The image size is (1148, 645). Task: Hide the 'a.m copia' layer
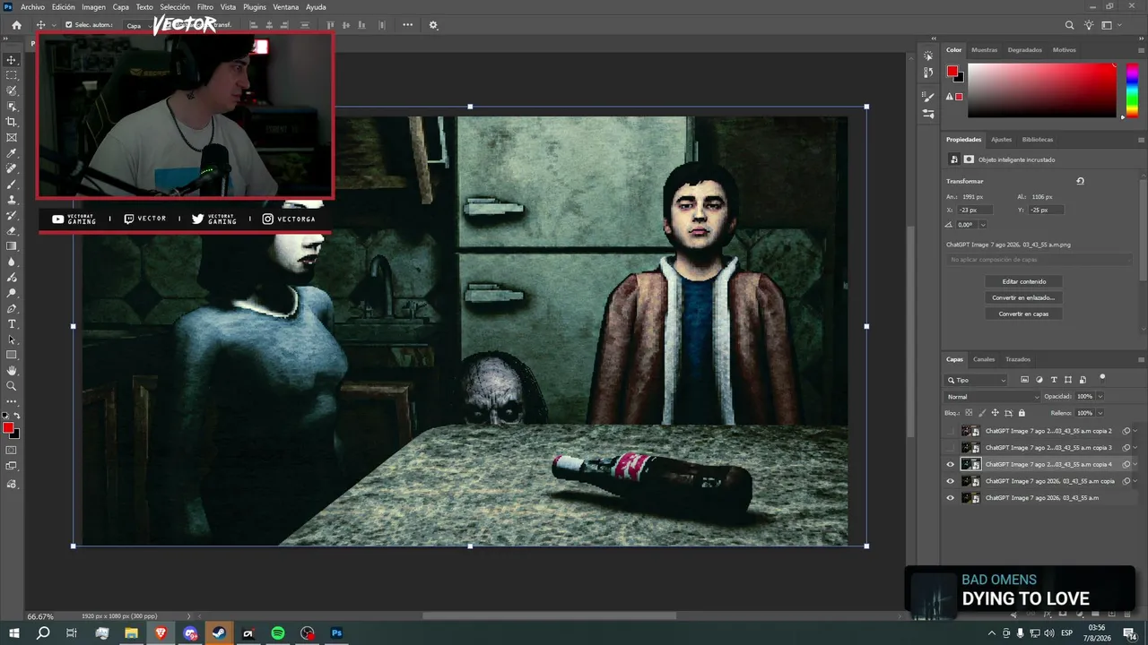pyautogui.click(x=951, y=481)
